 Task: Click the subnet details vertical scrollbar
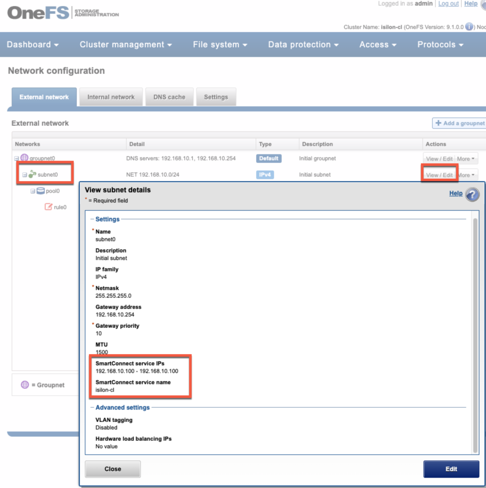tap(475, 334)
